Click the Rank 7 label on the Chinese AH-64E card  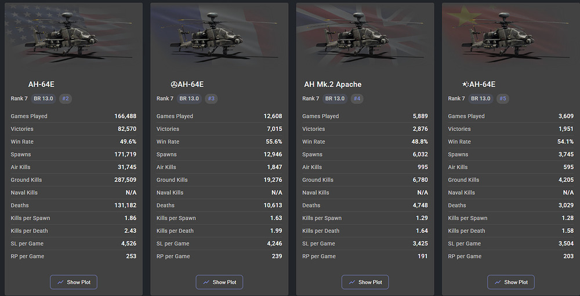456,98
